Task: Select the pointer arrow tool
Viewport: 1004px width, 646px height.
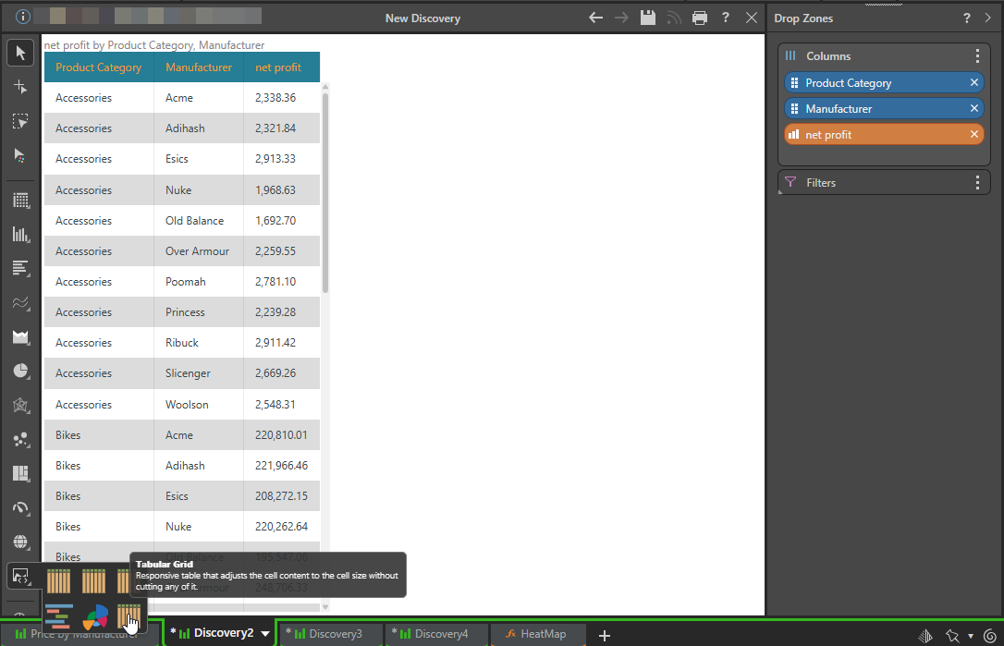Action: 20,53
